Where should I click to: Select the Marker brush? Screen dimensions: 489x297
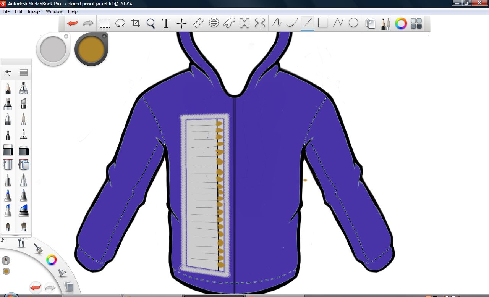pos(8,103)
